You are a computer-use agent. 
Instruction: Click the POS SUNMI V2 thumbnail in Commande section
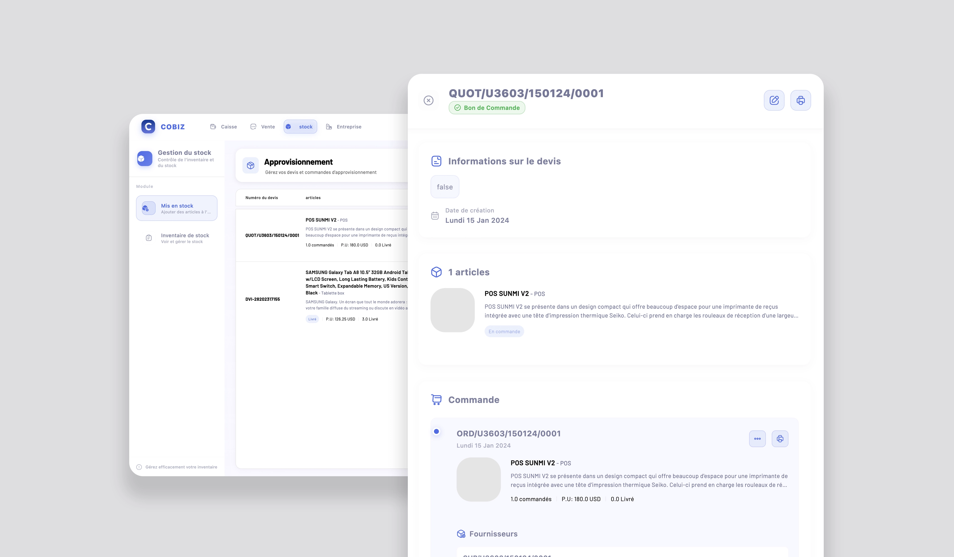click(x=478, y=480)
